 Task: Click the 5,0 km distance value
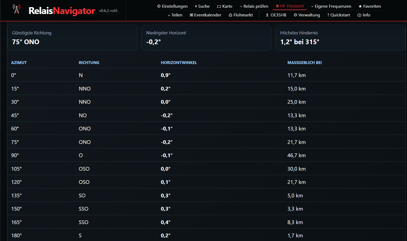pos(295,195)
